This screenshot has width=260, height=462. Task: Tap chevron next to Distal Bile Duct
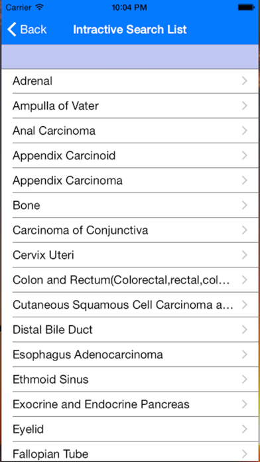[244, 329]
